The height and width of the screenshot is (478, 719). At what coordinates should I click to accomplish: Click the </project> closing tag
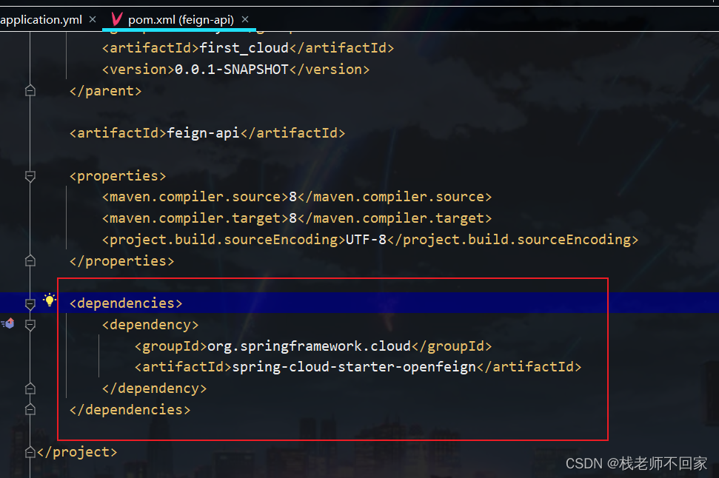coord(77,452)
